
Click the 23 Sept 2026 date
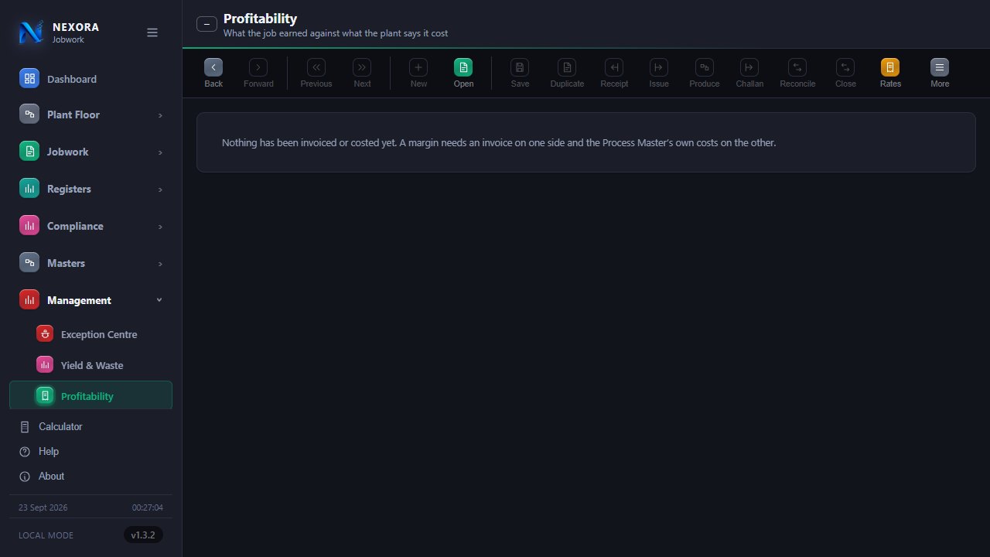(x=43, y=507)
